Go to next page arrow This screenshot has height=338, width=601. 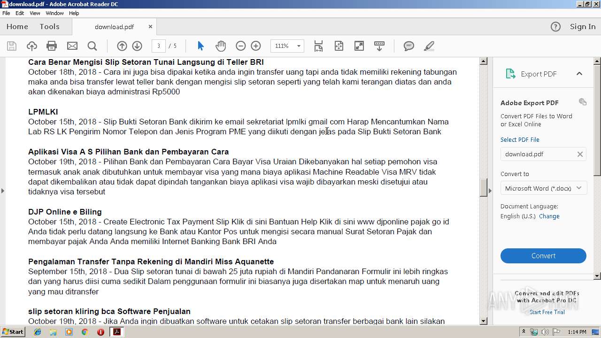point(137,46)
